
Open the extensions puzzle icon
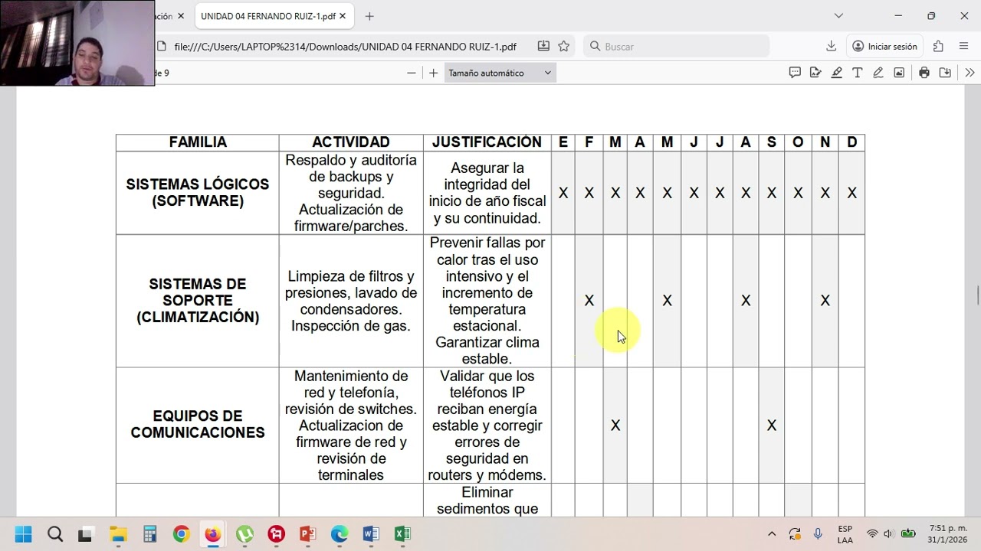[938, 46]
